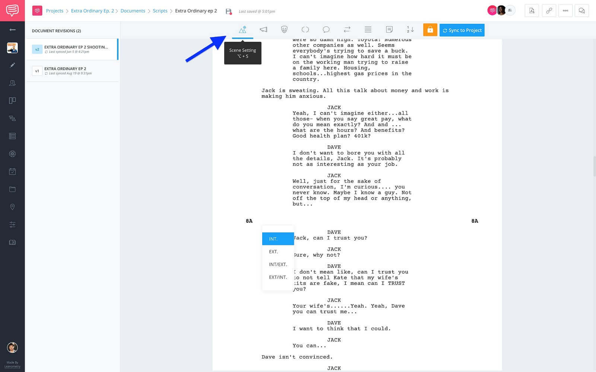Open Documents breadcrumb link
The height and width of the screenshot is (372, 596).
click(x=133, y=11)
